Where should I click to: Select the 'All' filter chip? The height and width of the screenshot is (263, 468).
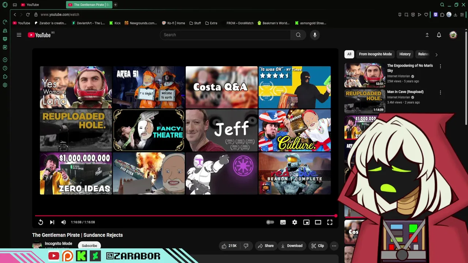[349, 54]
